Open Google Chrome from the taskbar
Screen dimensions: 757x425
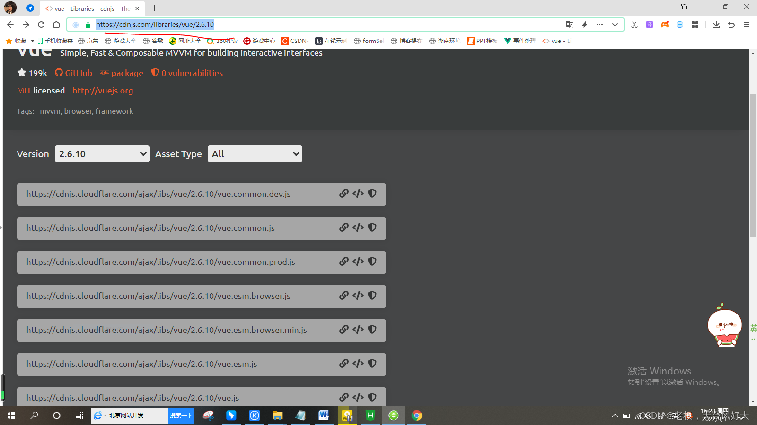[x=417, y=416]
